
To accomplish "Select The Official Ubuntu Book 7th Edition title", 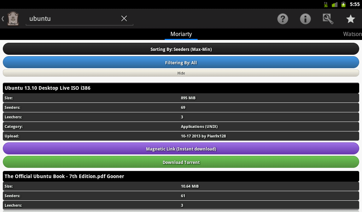I will pyautogui.click(x=64, y=176).
